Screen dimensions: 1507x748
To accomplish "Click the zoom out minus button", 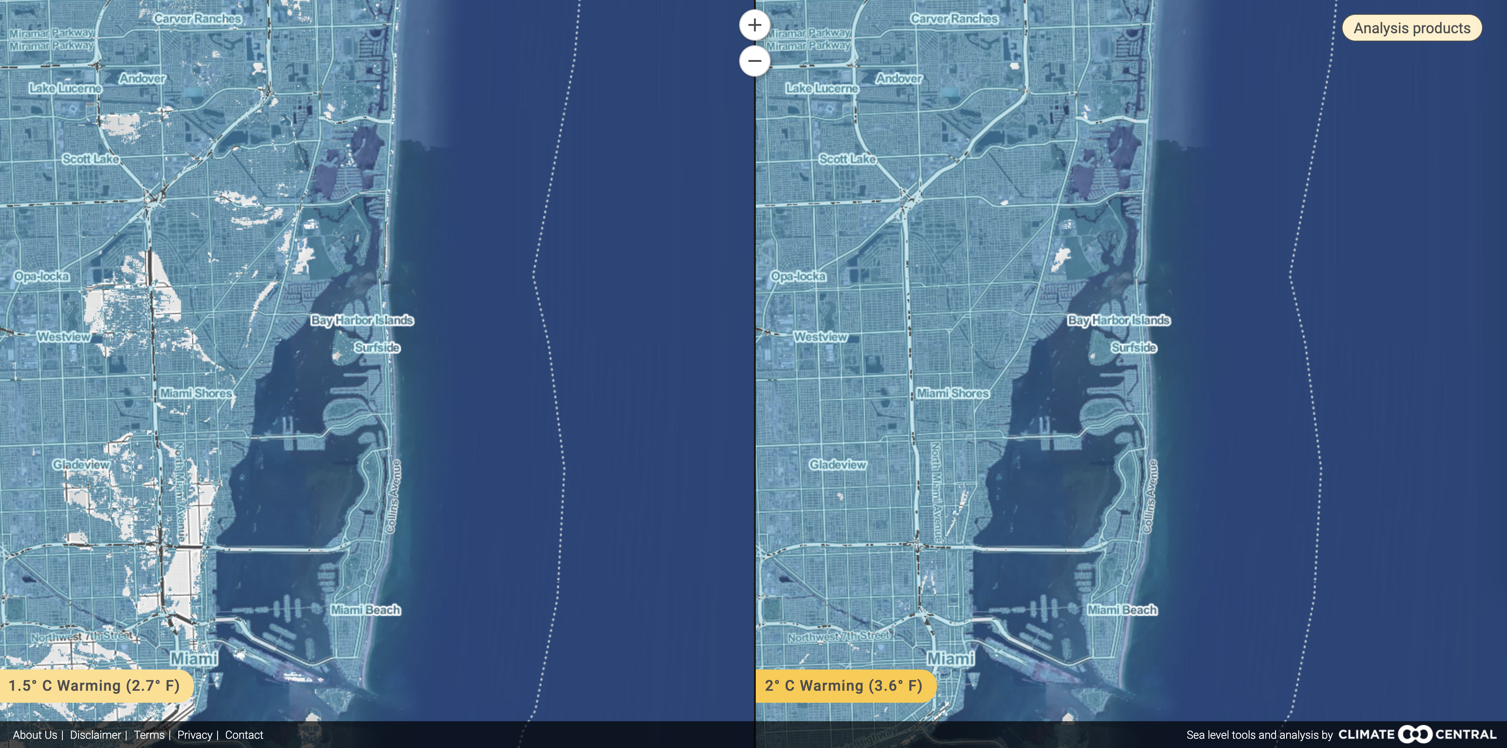I will 755,61.
